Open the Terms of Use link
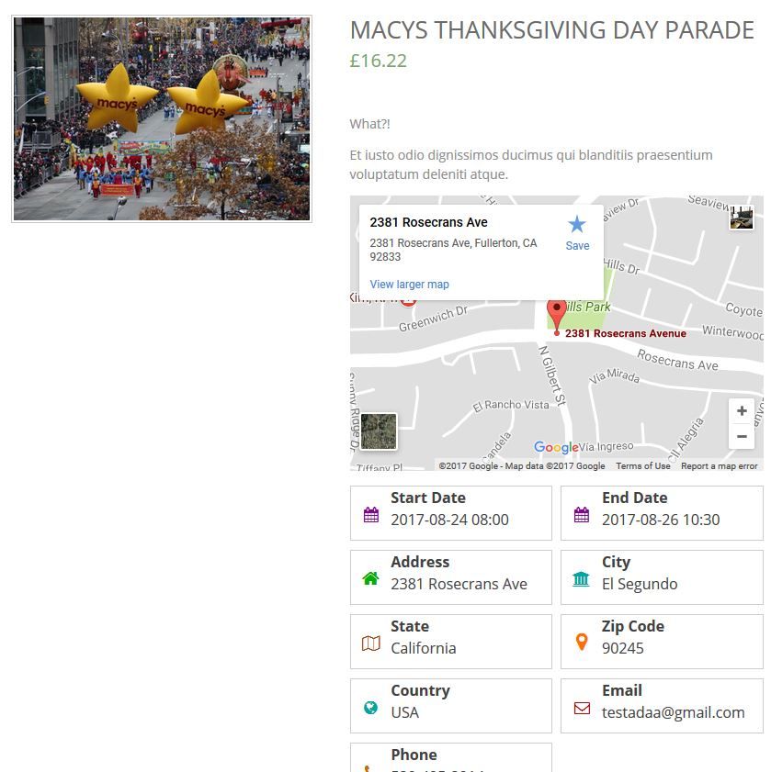 pyautogui.click(x=642, y=466)
